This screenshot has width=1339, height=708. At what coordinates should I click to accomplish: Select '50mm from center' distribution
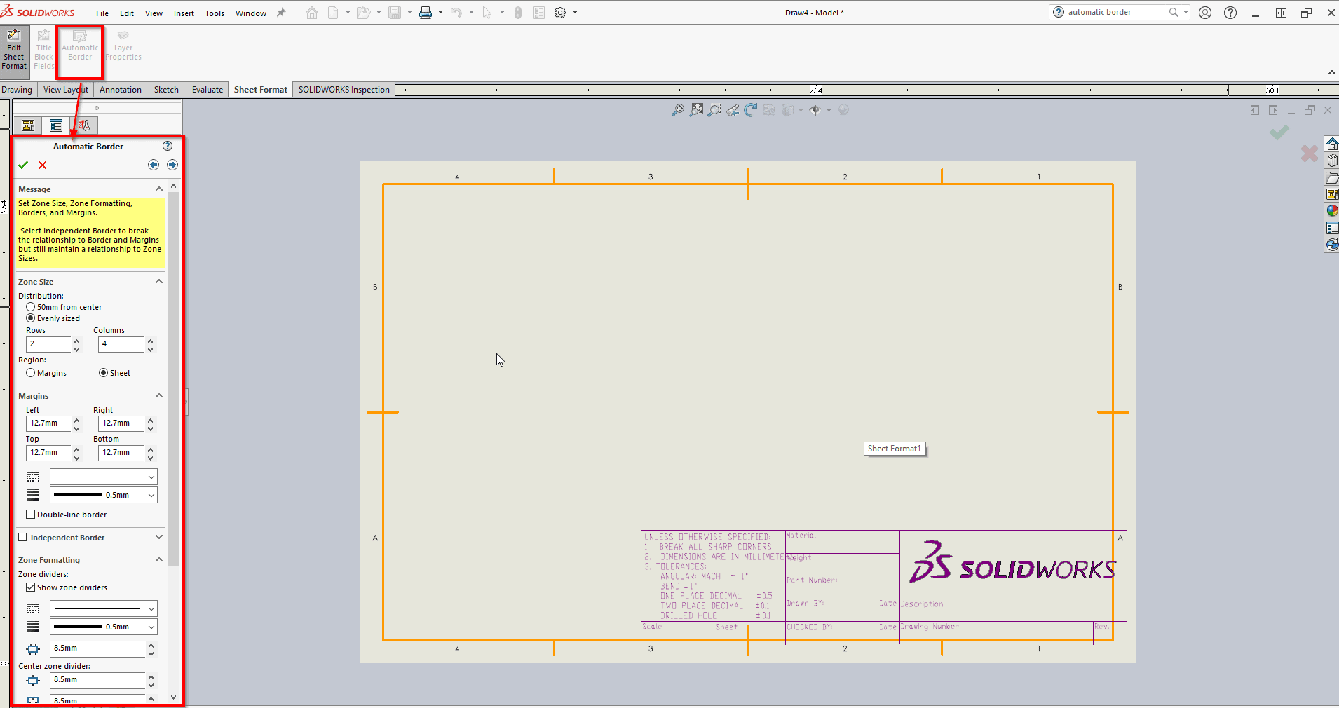click(x=31, y=307)
